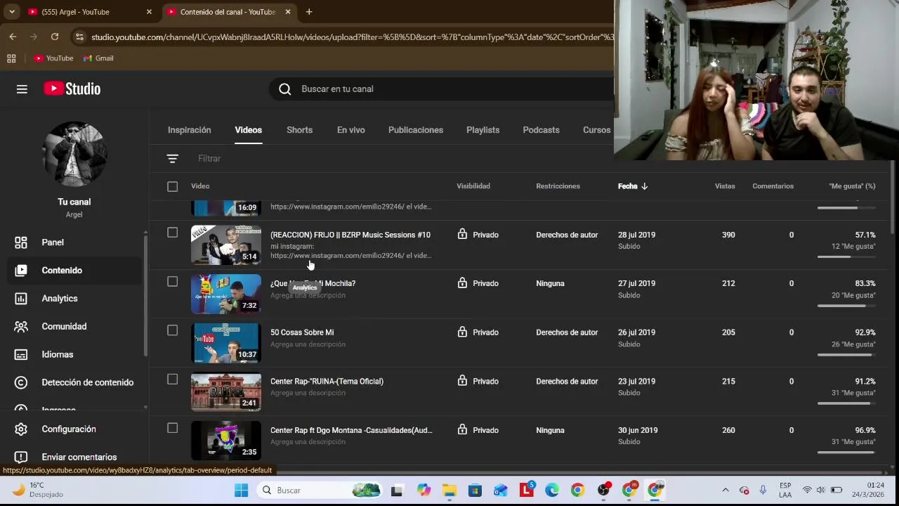The height and width of the screenshot is (506, 899).
Task: Click the search magnifier icon in Studio
Action: (284, 89)
